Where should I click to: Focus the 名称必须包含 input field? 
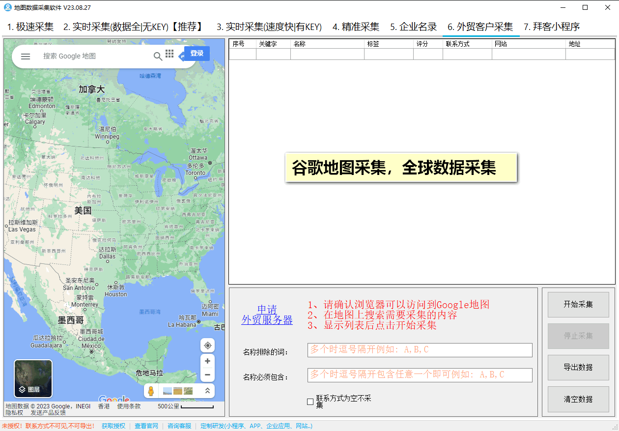420,375
